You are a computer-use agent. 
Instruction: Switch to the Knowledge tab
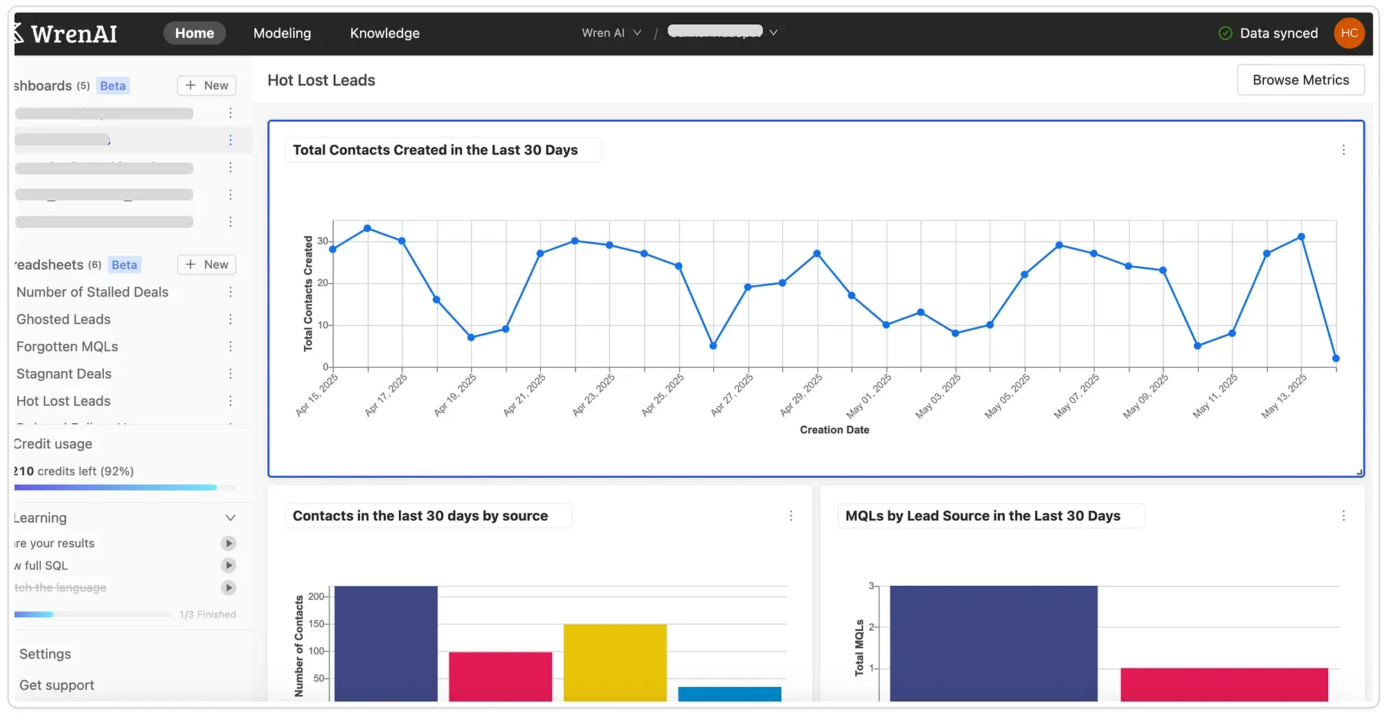[384, 33]
